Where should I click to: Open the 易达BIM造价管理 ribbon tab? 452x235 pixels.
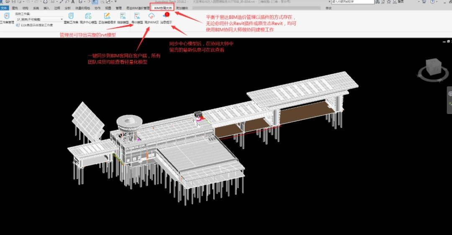click(138, 8)
